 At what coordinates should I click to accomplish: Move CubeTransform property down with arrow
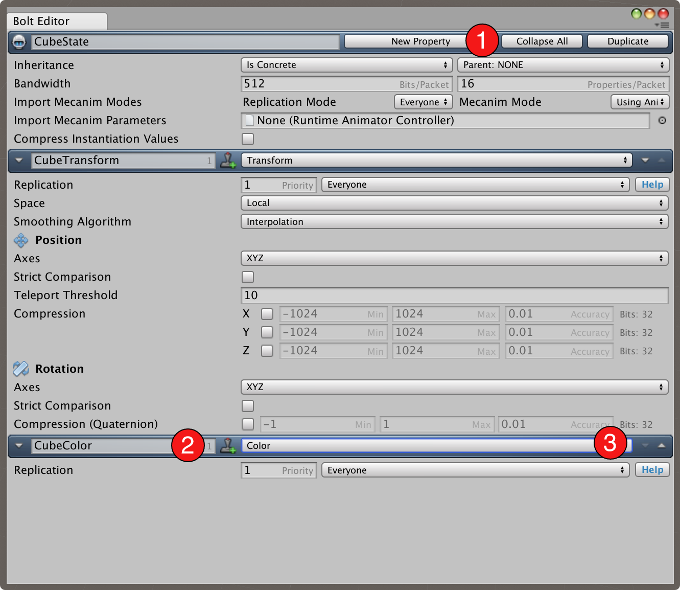645,161
